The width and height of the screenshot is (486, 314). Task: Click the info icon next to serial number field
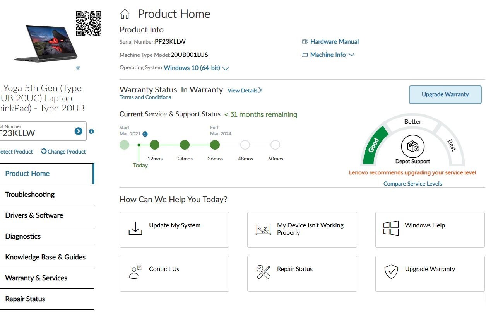click(91, 131)
